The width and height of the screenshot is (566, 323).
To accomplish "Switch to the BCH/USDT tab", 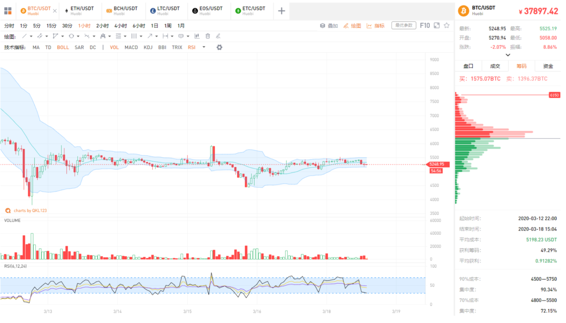I will (x=124, y=11).
